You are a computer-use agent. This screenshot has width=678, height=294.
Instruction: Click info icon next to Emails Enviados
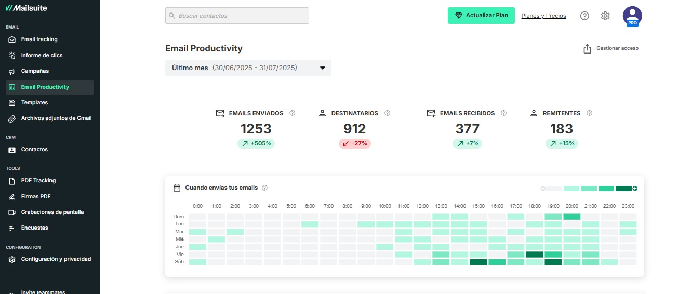292,113
